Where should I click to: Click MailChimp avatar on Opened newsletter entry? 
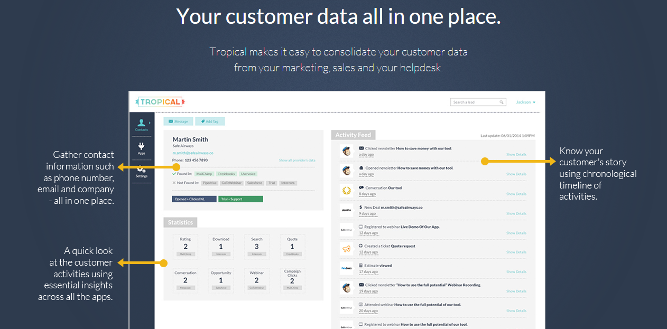click(346, 171)
